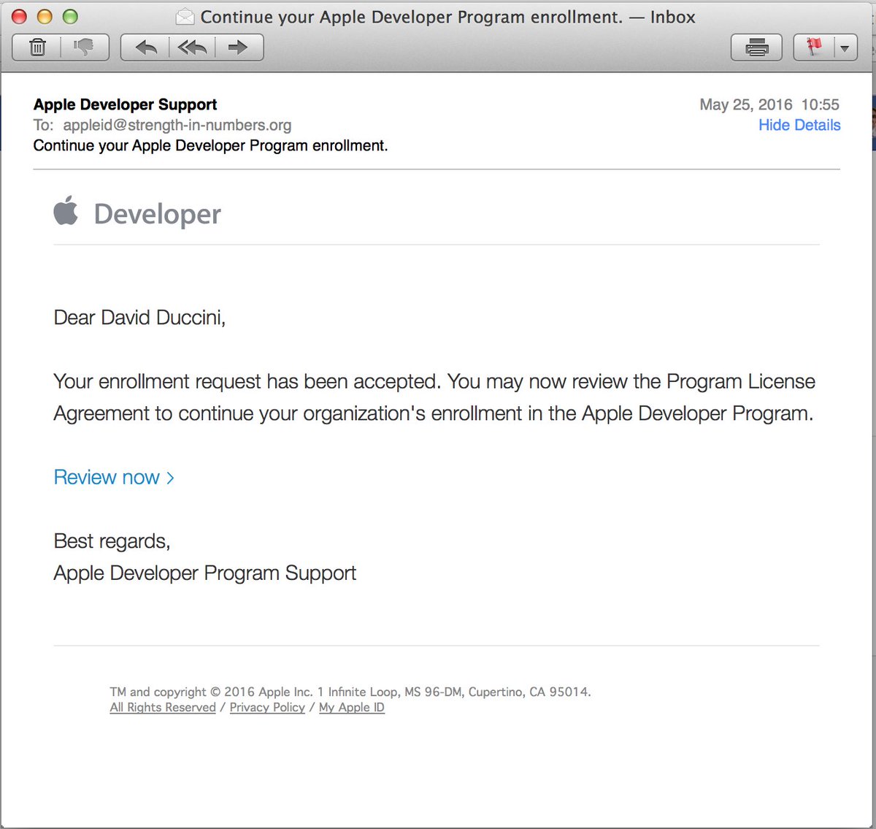Mark message as junk with thumbs-down icon
The width and height of the screenshot is (876, 829).
[85, 47]
